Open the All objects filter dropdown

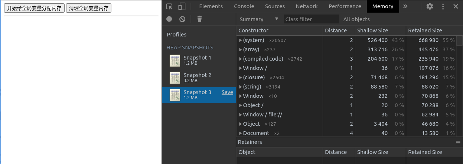pyautogui.click(x=356, y=19)
